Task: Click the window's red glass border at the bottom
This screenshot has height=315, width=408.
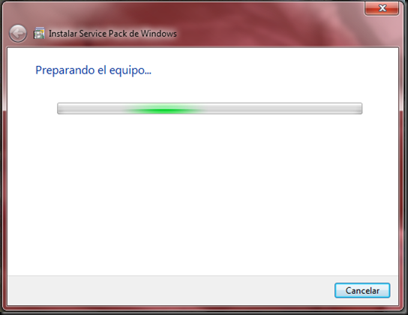Action: tap(203, 309)
